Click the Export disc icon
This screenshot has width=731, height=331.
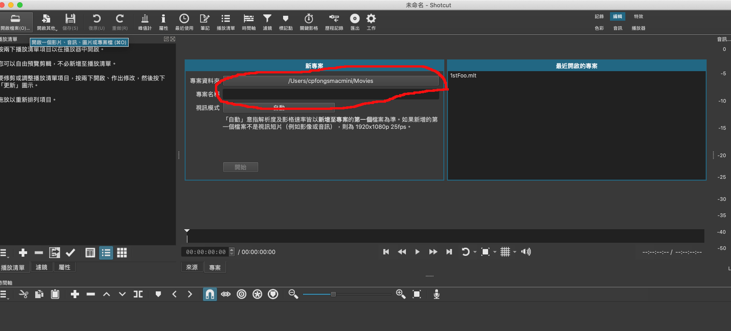tap(355, 22)
